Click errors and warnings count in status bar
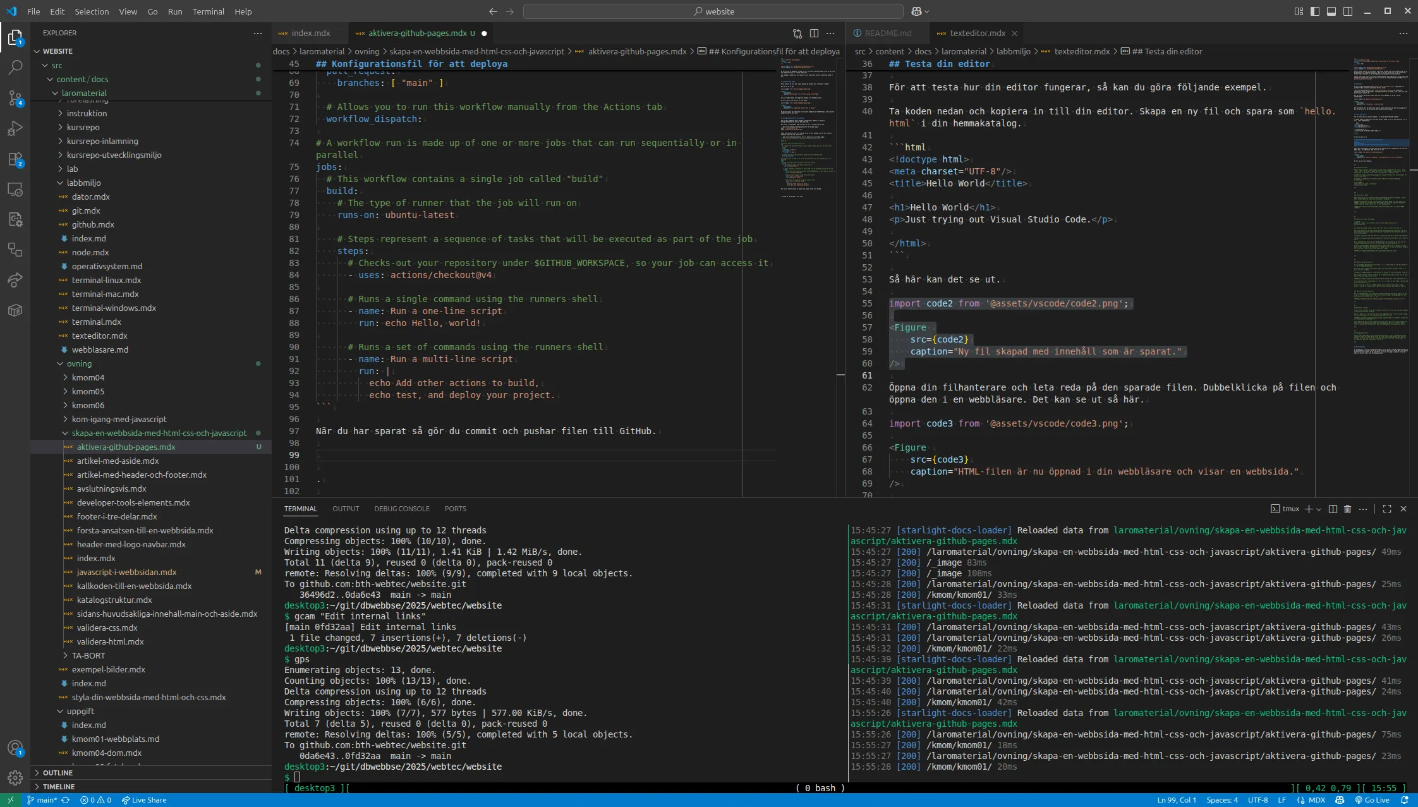 coord(95,800)
